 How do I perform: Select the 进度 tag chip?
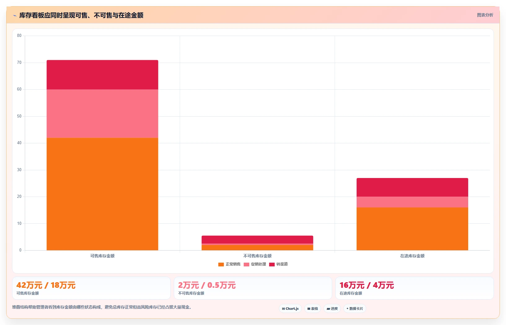pos(332,309)
